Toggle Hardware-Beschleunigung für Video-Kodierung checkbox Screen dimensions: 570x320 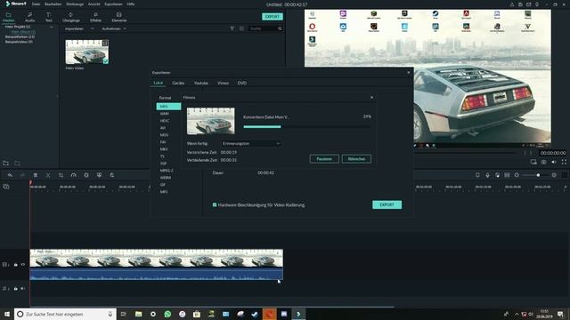click(x=215, y=205)
